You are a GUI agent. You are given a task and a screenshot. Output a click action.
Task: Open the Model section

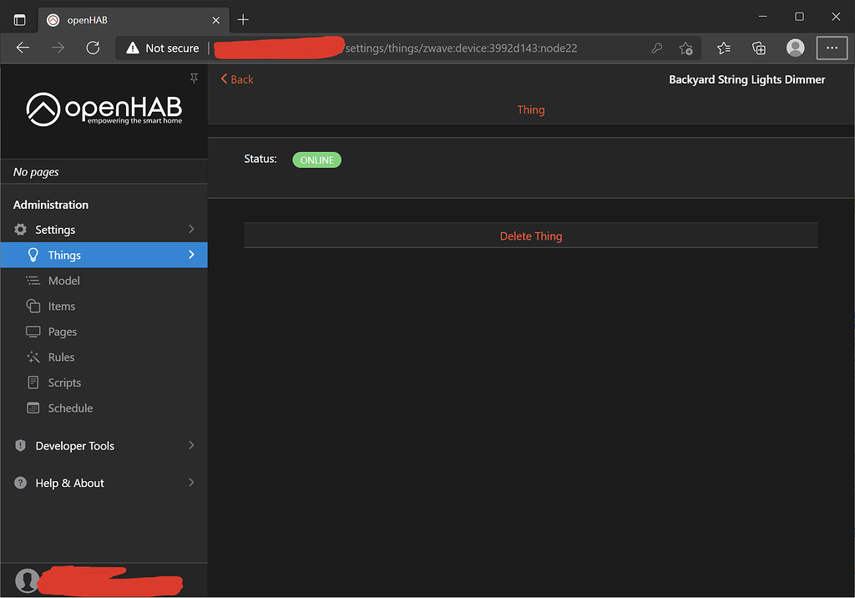(x=64, y=281)
